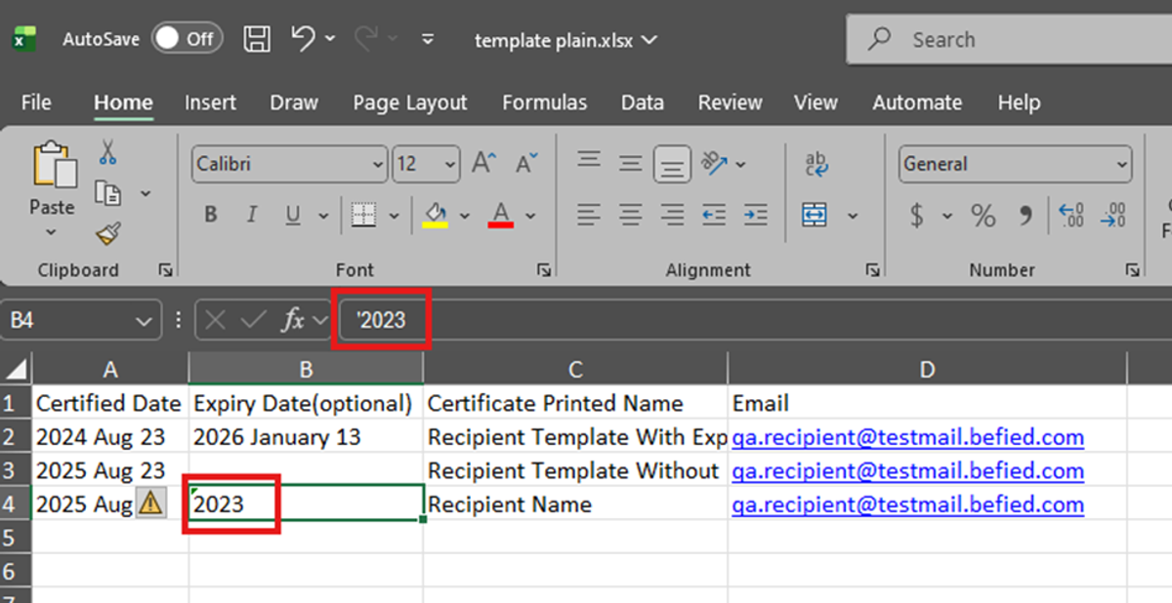The image size is (1172, 603).
Task: Open the ga.recipient@testmail.befied.com link in row 2
Action: (908, 436)
